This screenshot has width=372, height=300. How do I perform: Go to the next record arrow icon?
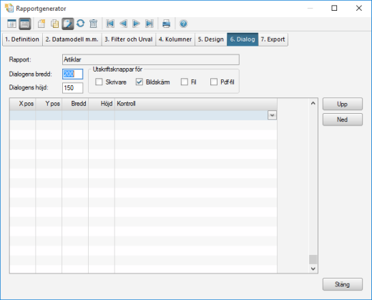tap(136, 24)
